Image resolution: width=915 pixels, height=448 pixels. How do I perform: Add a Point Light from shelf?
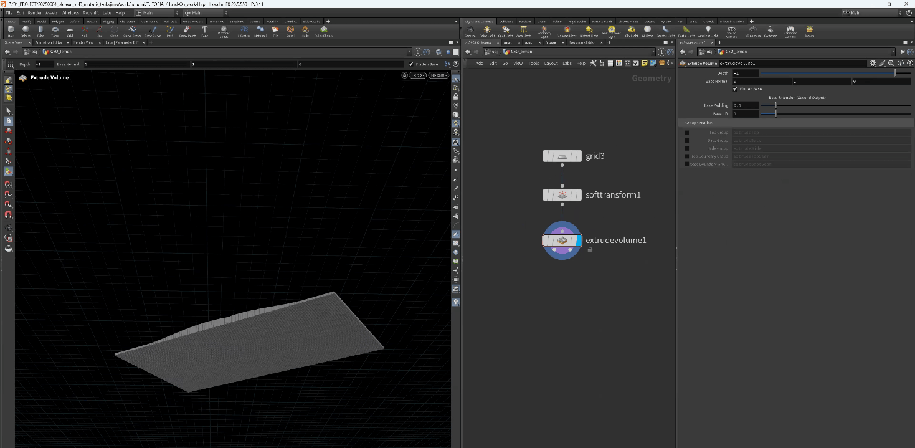pyautogui.click(x=487, y=31)
